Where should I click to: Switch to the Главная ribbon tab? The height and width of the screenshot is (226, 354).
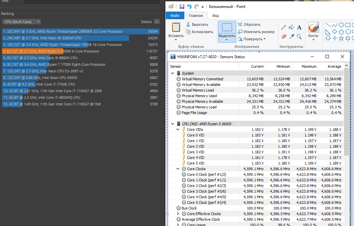(196, 16)
